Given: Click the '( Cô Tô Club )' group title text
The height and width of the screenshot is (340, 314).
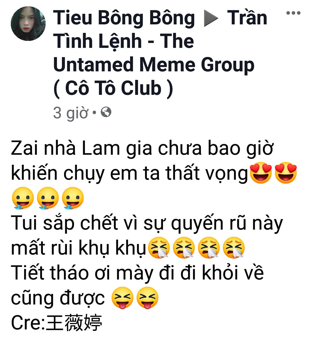Looking at the screenshot, I should (113, 88).
